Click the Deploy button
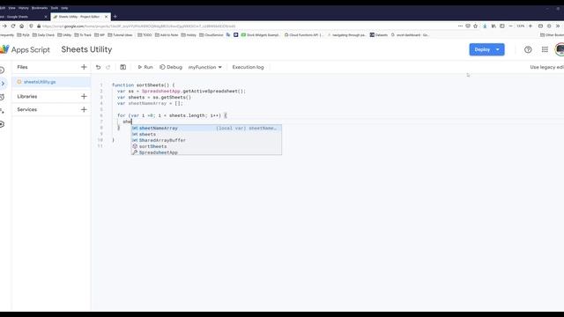This screenshot has height=317, width=564. point(482,49)
